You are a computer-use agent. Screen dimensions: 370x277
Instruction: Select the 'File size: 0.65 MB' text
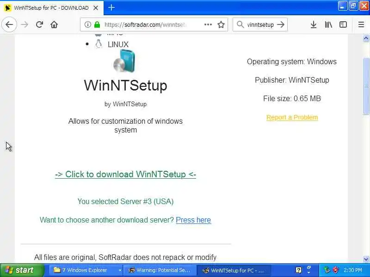292,98
